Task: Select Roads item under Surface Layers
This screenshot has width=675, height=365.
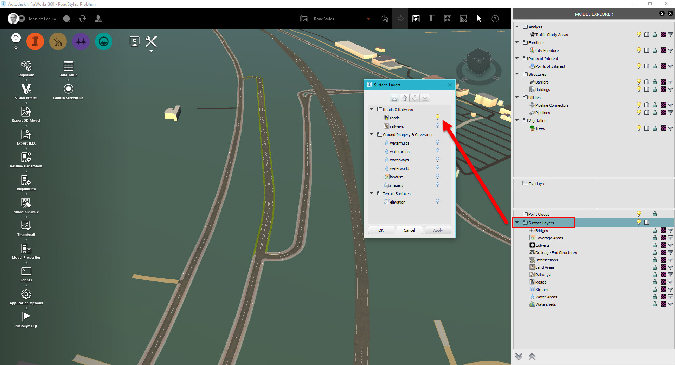Action: [x=541, y=282]
